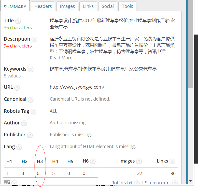Open the Images tab
The width and height of the screenshot is (198, 192).
click(67, 6)
